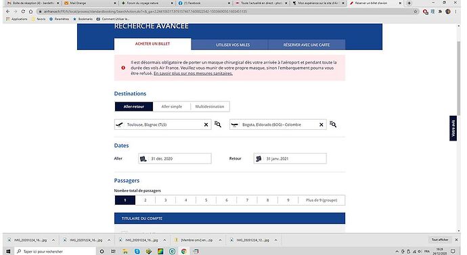Select Multidestination trip type
Image resolution: width=467 pixels, height=255 pixels.
click(210, 106)
